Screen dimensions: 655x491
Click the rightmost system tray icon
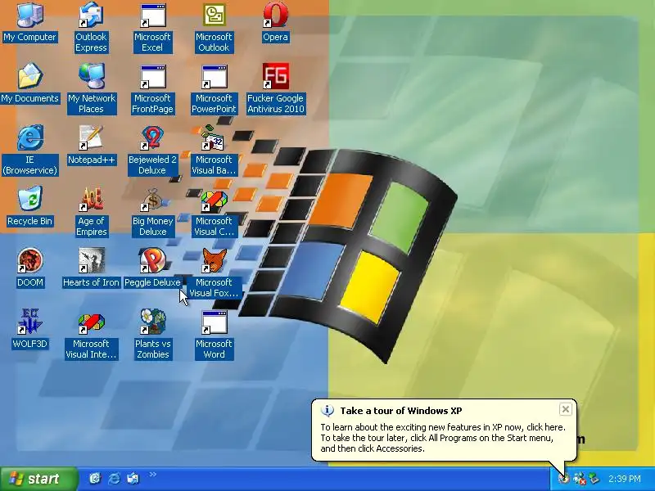[x=594, y=479]
